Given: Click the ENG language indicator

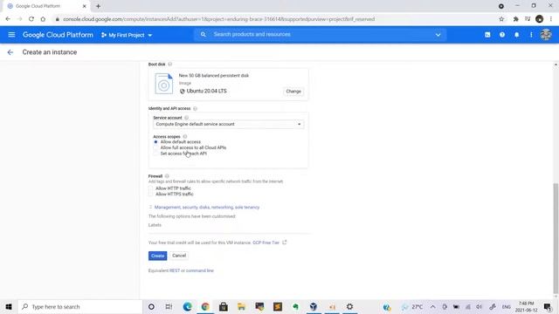Looking at the screenshot, I should tap(507, 306).
